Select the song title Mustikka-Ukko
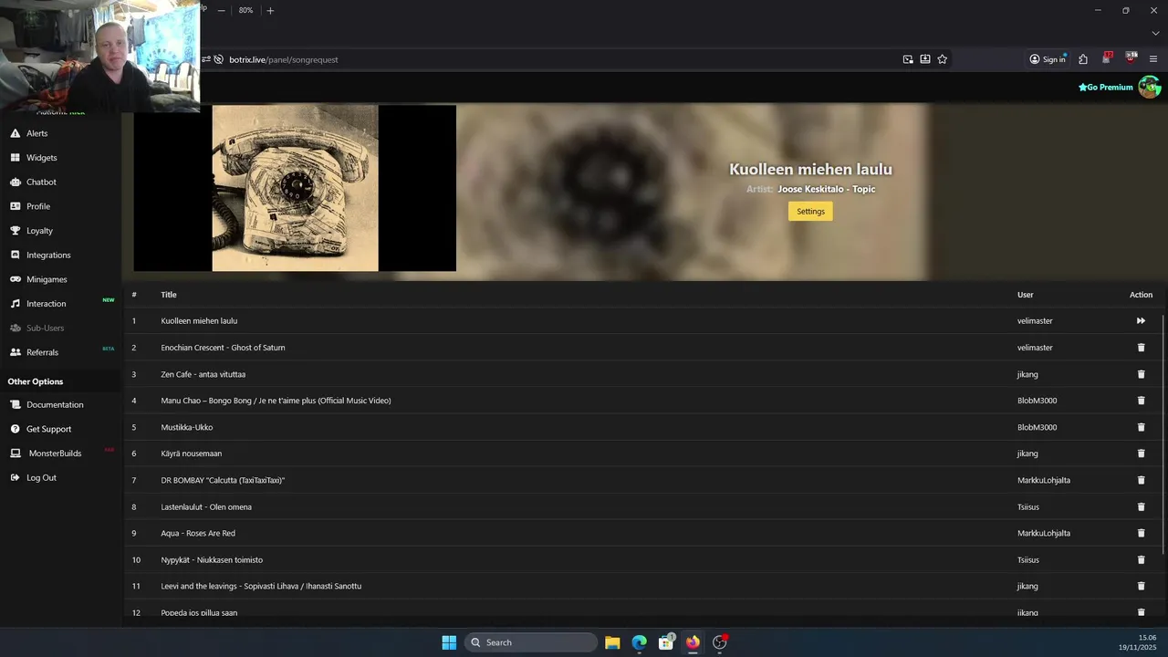Viewport: 1168px width, 657px height. coord(187,427)
